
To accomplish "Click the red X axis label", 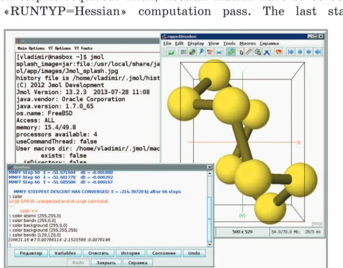I will point(299,142).
